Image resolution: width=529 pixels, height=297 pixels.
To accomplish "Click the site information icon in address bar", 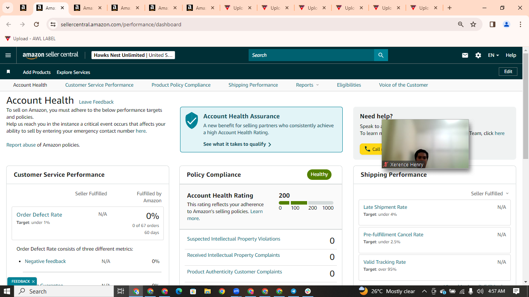I will [53, 24].
